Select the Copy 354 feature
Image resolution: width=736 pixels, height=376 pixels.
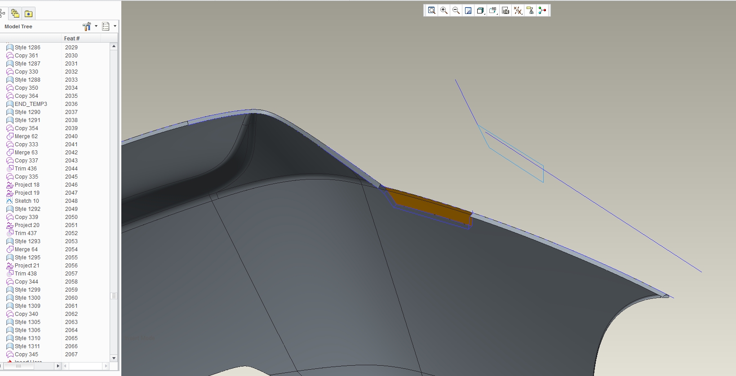click(x=27, y=128)
